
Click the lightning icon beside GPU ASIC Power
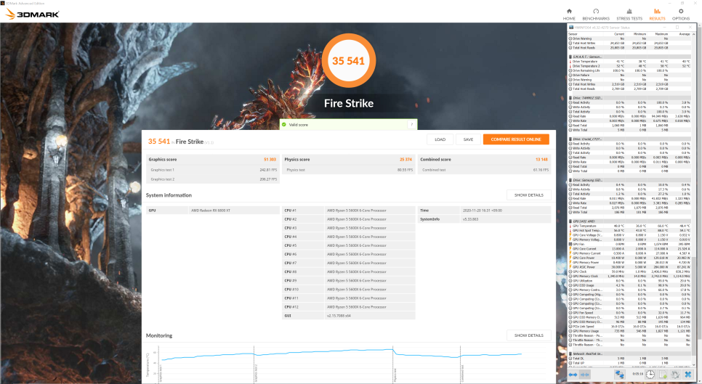coord(570,267)
